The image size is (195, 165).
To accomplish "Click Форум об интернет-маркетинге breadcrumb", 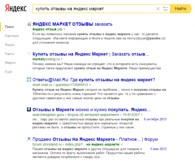I will pyautogui.click(x=93, y=115).
